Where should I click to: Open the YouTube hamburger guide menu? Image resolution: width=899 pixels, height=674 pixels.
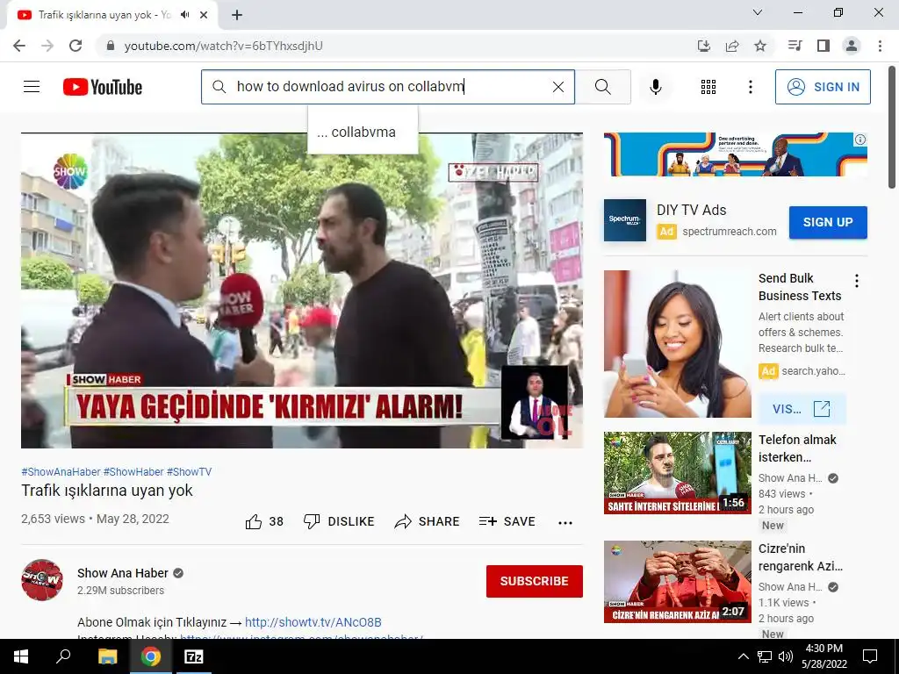point(32,87)
